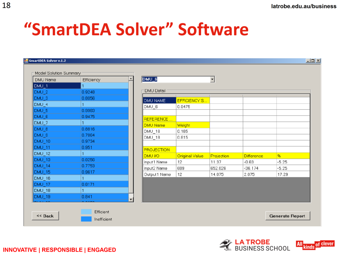Click the DMU NAME header cell in detail
The width and height of the screenshot is (342, 256).
[159, 101]
